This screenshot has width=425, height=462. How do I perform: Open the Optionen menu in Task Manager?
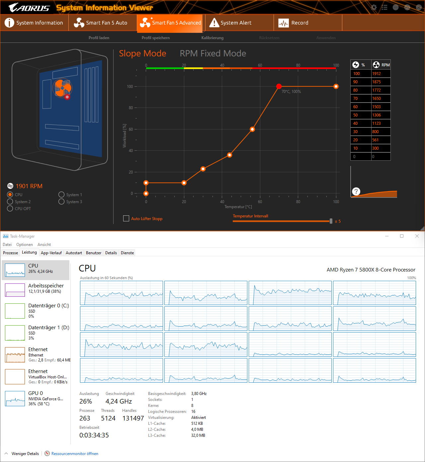[x=25, y=245]
